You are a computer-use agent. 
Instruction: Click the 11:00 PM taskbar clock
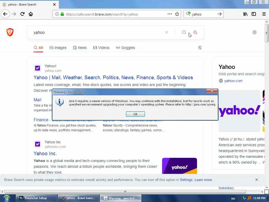(259, 198)
